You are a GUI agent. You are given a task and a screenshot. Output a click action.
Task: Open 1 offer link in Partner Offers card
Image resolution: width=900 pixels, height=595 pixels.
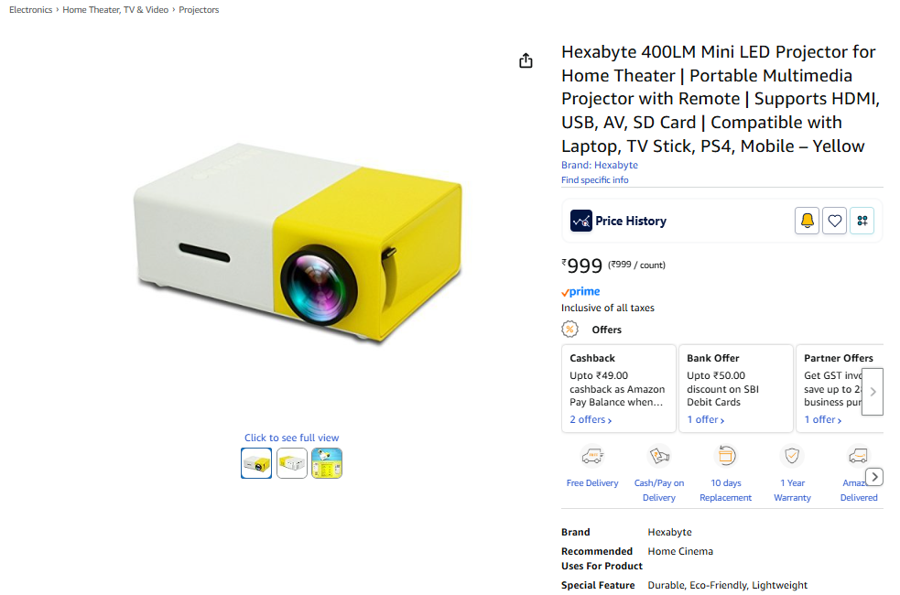822,419
